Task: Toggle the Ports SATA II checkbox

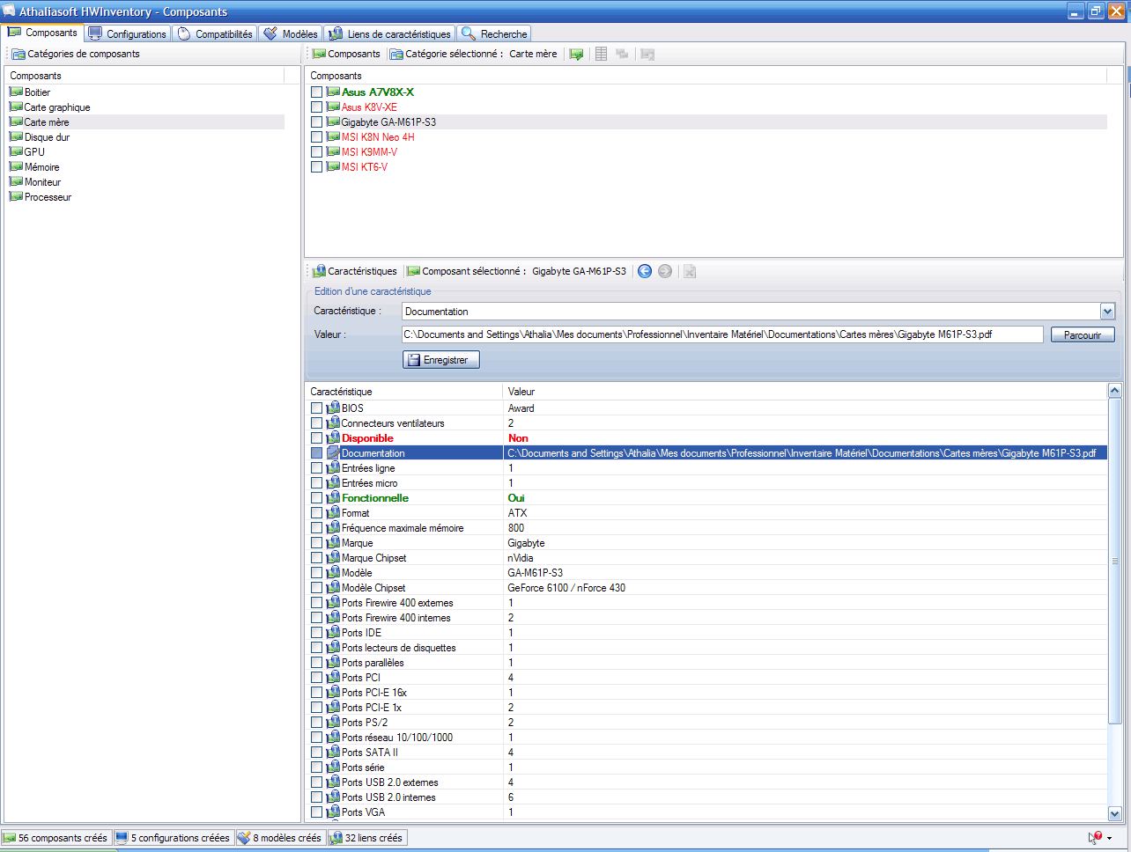Action: tap(316, 753)
